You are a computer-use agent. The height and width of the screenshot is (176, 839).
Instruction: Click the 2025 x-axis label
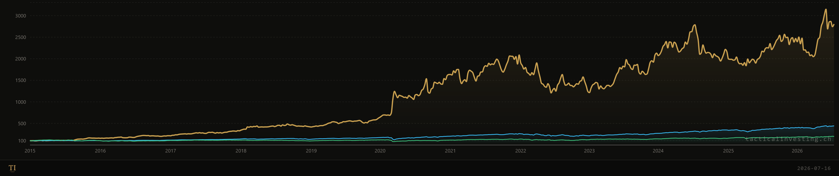coord(729,150)
